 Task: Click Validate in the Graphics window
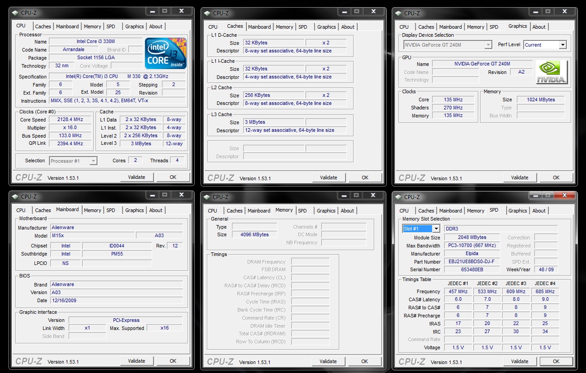(520, 178)
